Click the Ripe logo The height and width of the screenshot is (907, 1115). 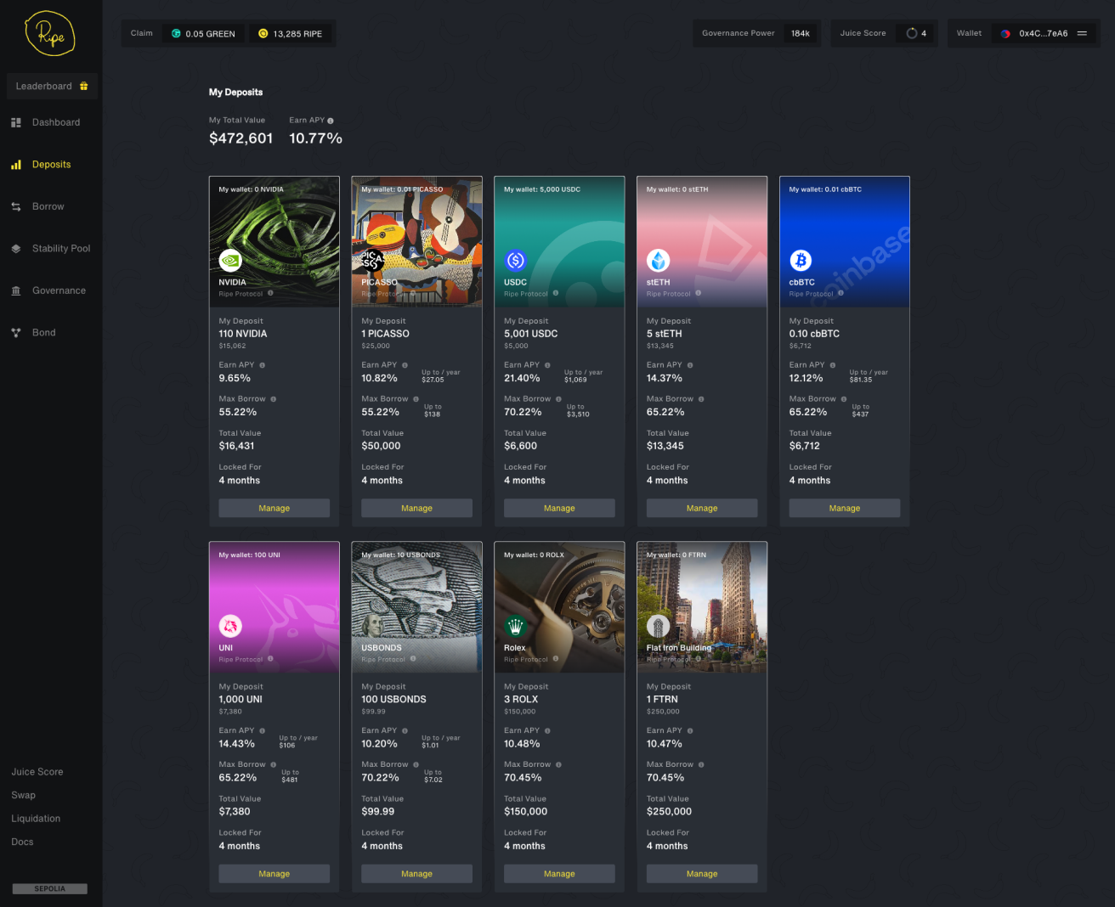[50, 34]
